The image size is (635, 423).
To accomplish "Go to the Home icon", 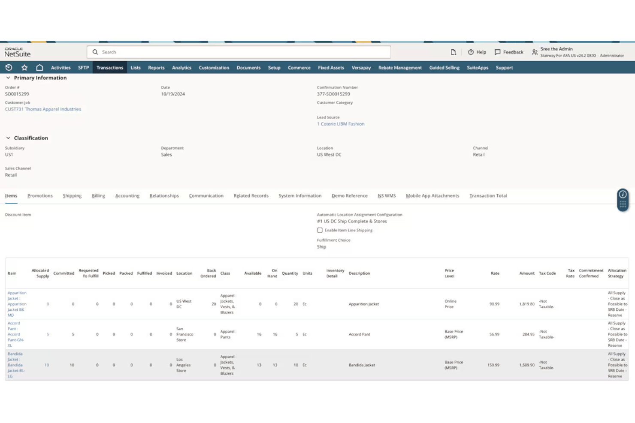I will coord(39,67).
